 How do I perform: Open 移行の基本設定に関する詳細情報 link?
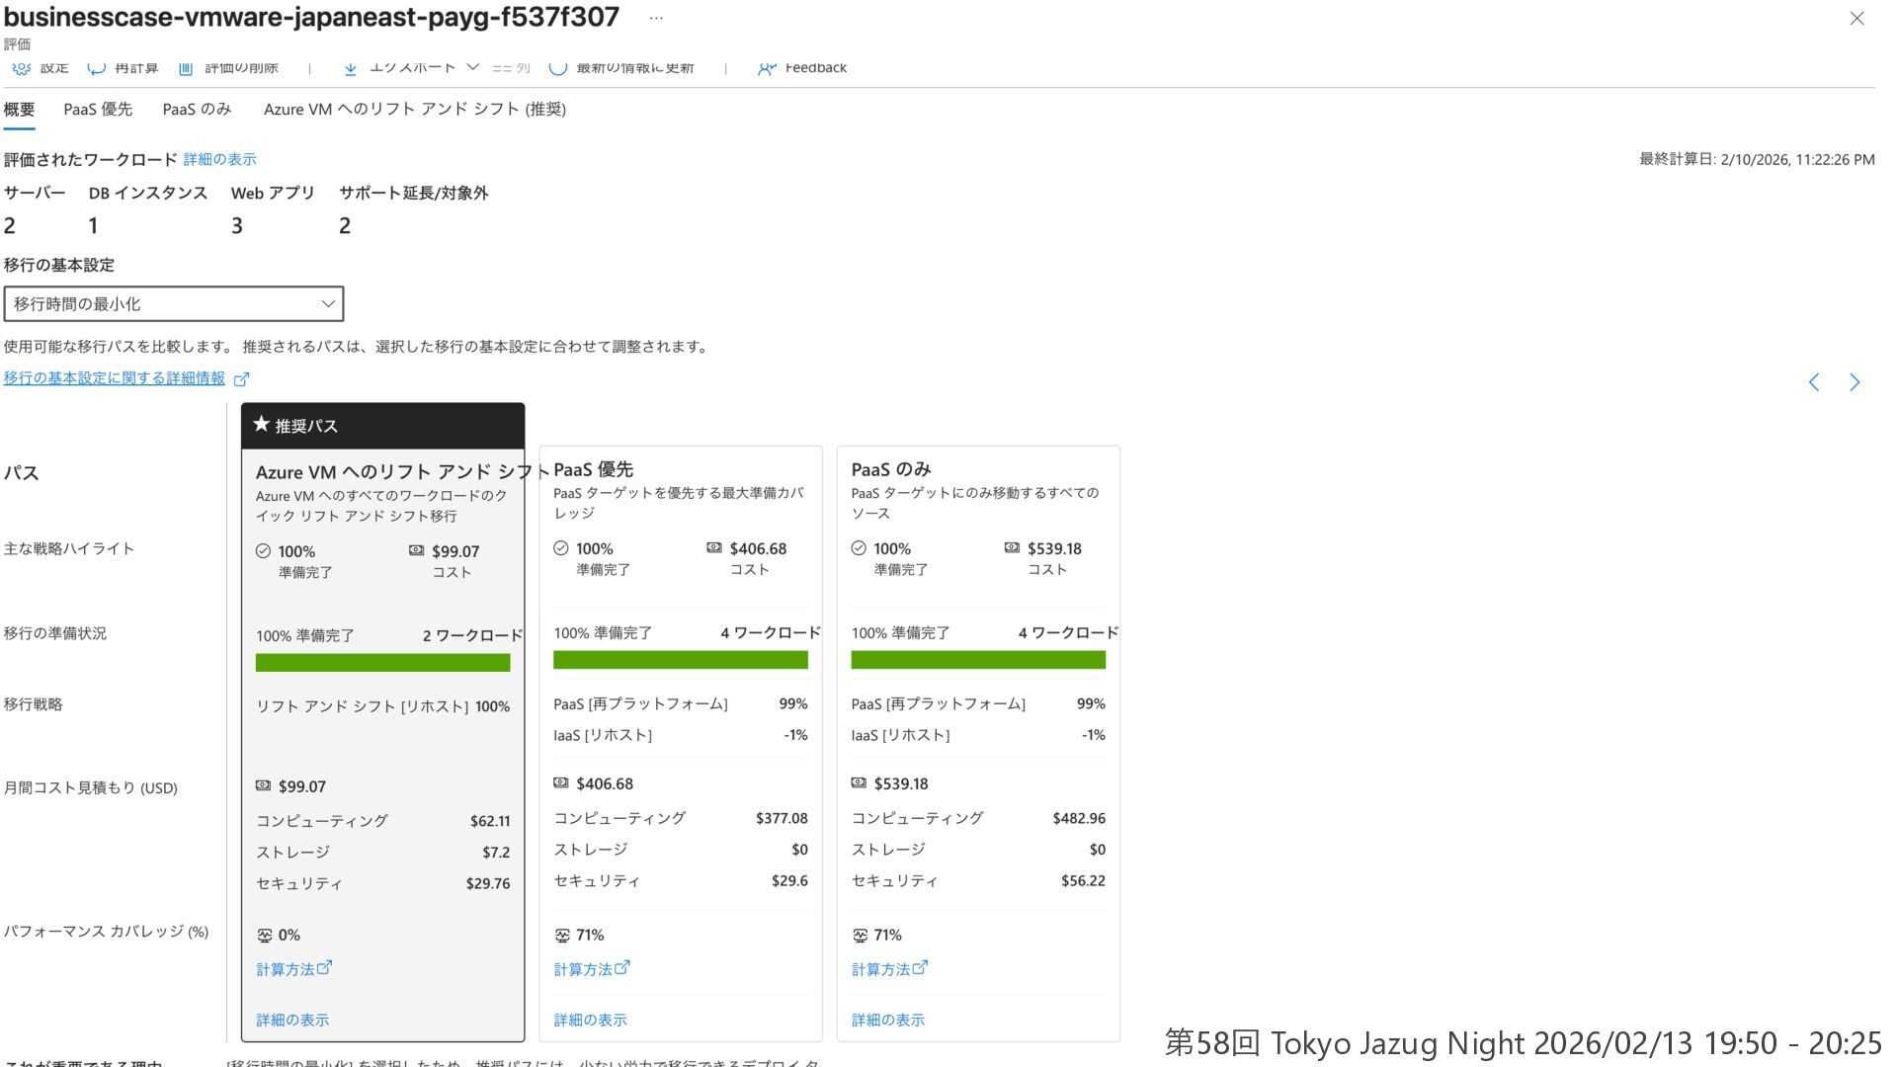pyautogui.click(x=115, y=378)
